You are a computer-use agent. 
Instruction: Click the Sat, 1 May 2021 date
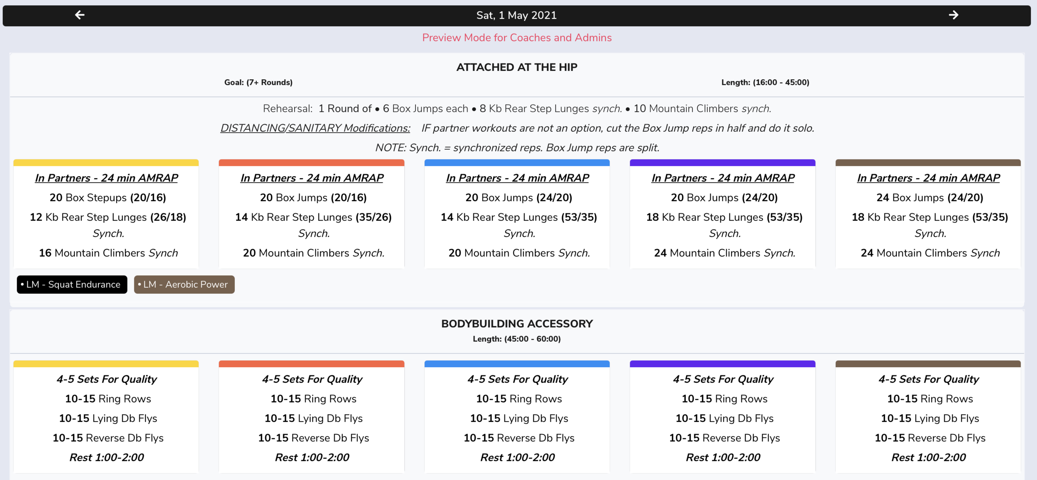[516, 15]
